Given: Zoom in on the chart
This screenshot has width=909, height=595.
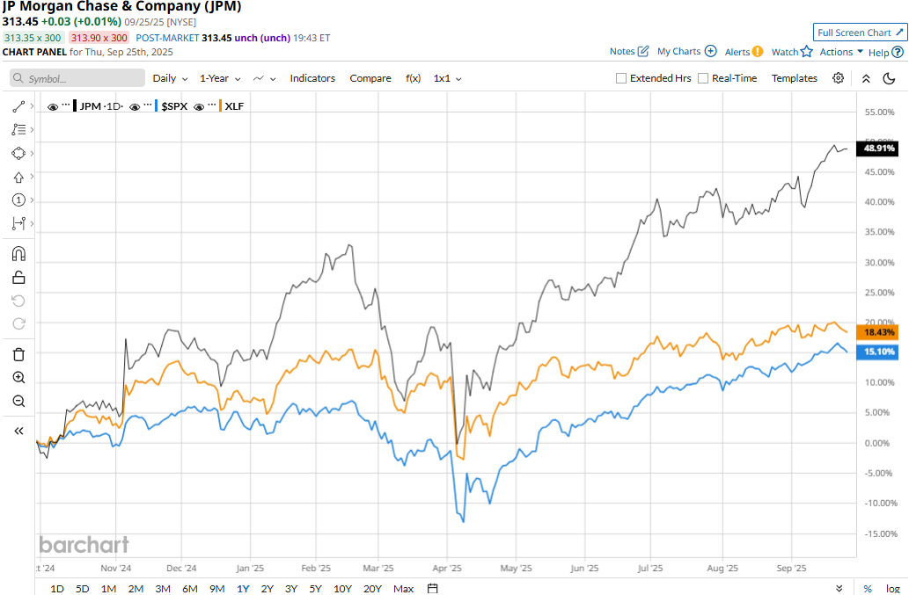Looking at the screenshot, I should (x=18, y=378).
